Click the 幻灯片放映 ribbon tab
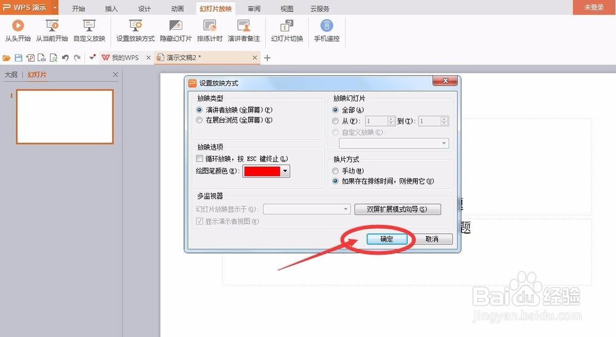Viewport: 616px width, 337px height. [215, 8]
